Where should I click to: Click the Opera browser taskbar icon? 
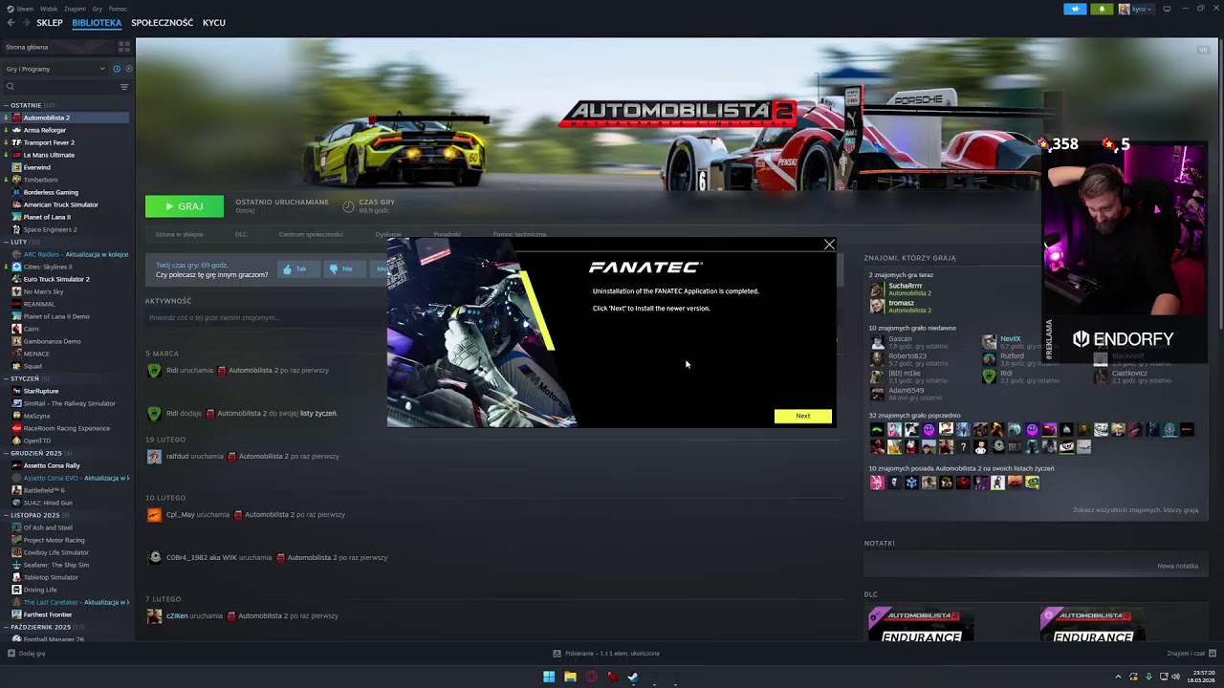(591, 677)
